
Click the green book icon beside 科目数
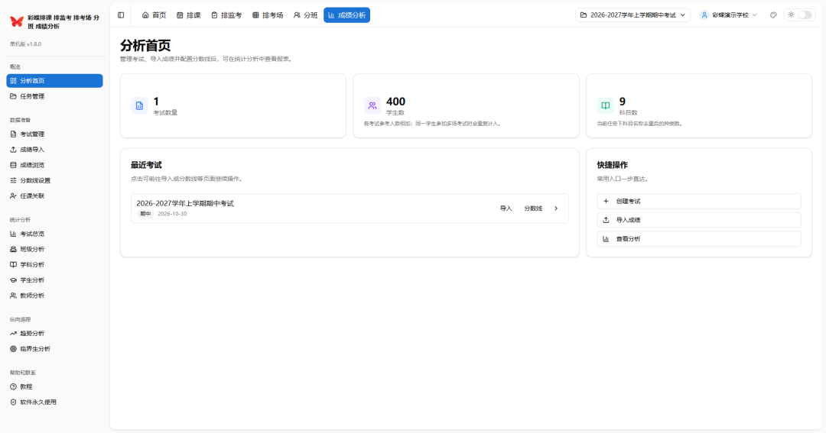point(605,105)
